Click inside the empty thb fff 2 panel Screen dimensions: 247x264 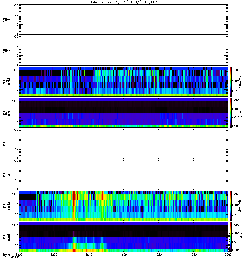coord(124,50)
